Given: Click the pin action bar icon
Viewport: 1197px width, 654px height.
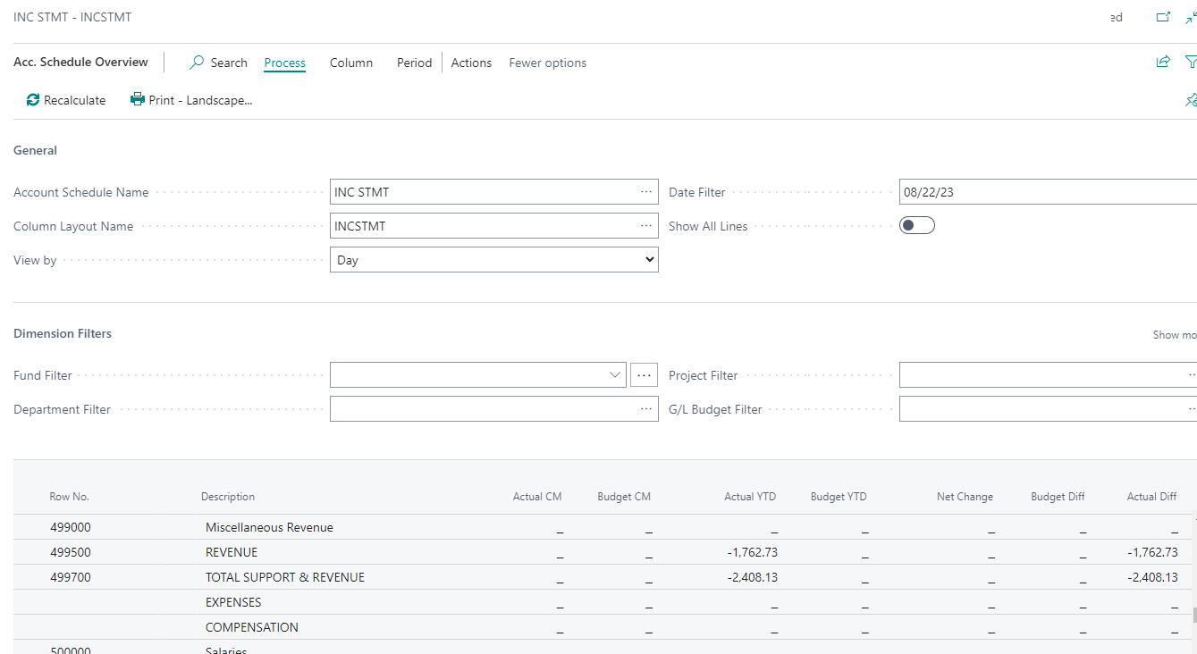Looking at the screenshot, I should click(1191, 100).
